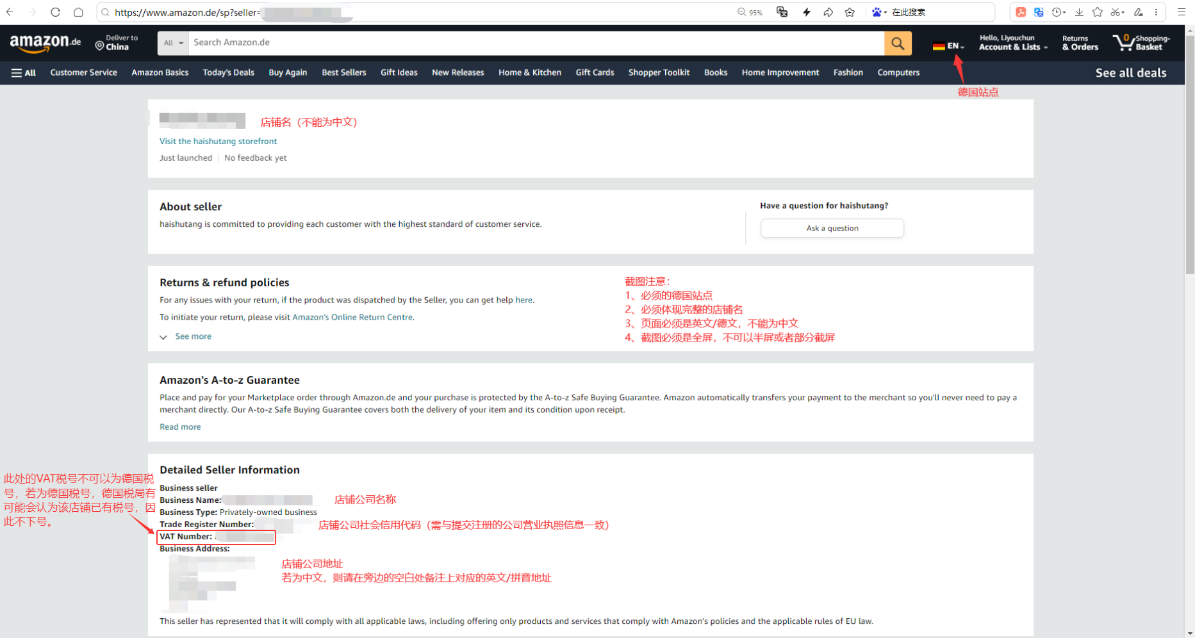Open Computers category
This screenshot has height=638, width=1195.
pos(898,72)
